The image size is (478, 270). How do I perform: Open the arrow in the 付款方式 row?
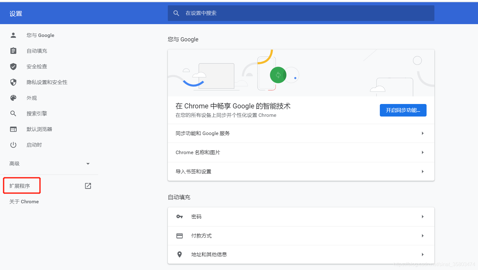423,236
